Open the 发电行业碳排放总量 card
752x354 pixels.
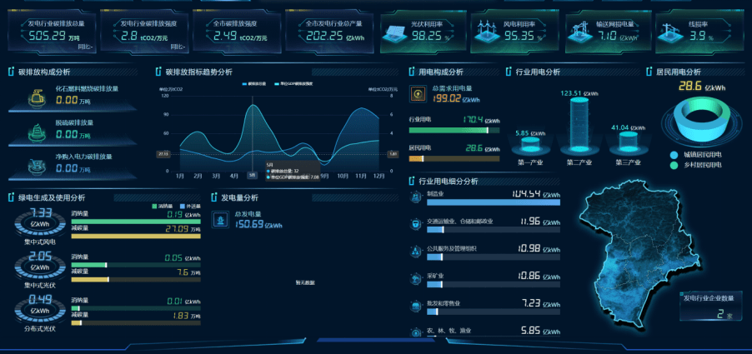[52, 31]
